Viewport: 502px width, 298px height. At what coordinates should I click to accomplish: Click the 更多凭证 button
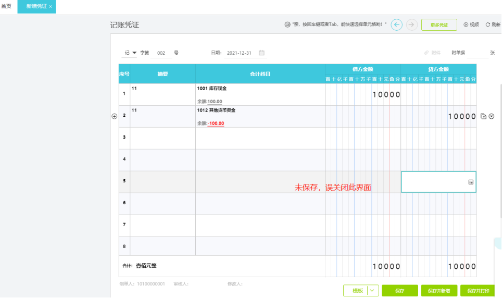coord(439,24)
